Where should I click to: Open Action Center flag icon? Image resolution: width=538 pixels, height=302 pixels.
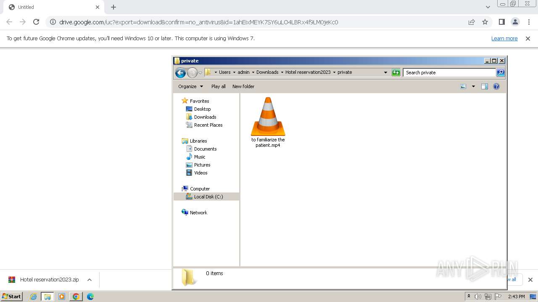498,297
